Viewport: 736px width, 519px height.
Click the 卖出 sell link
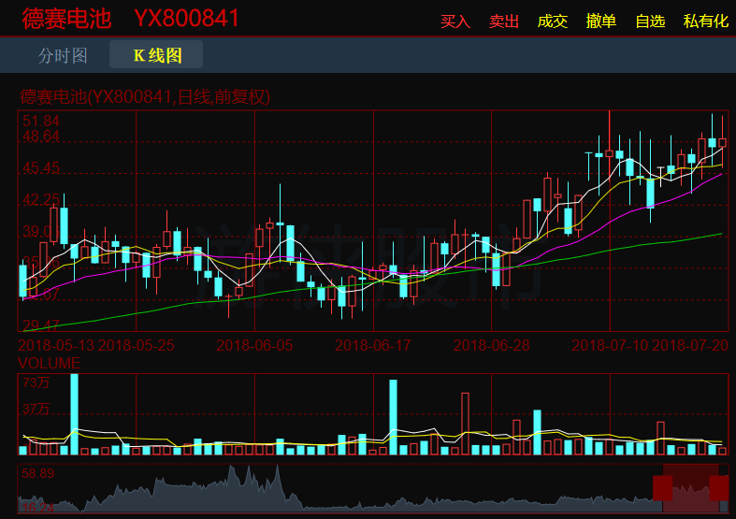[504, 21]
